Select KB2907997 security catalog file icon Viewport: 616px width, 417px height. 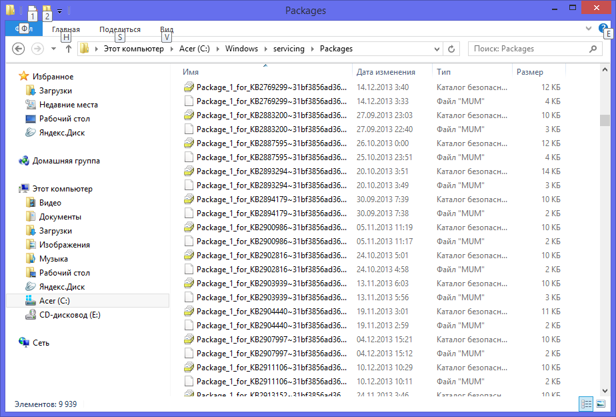point(189,340)
